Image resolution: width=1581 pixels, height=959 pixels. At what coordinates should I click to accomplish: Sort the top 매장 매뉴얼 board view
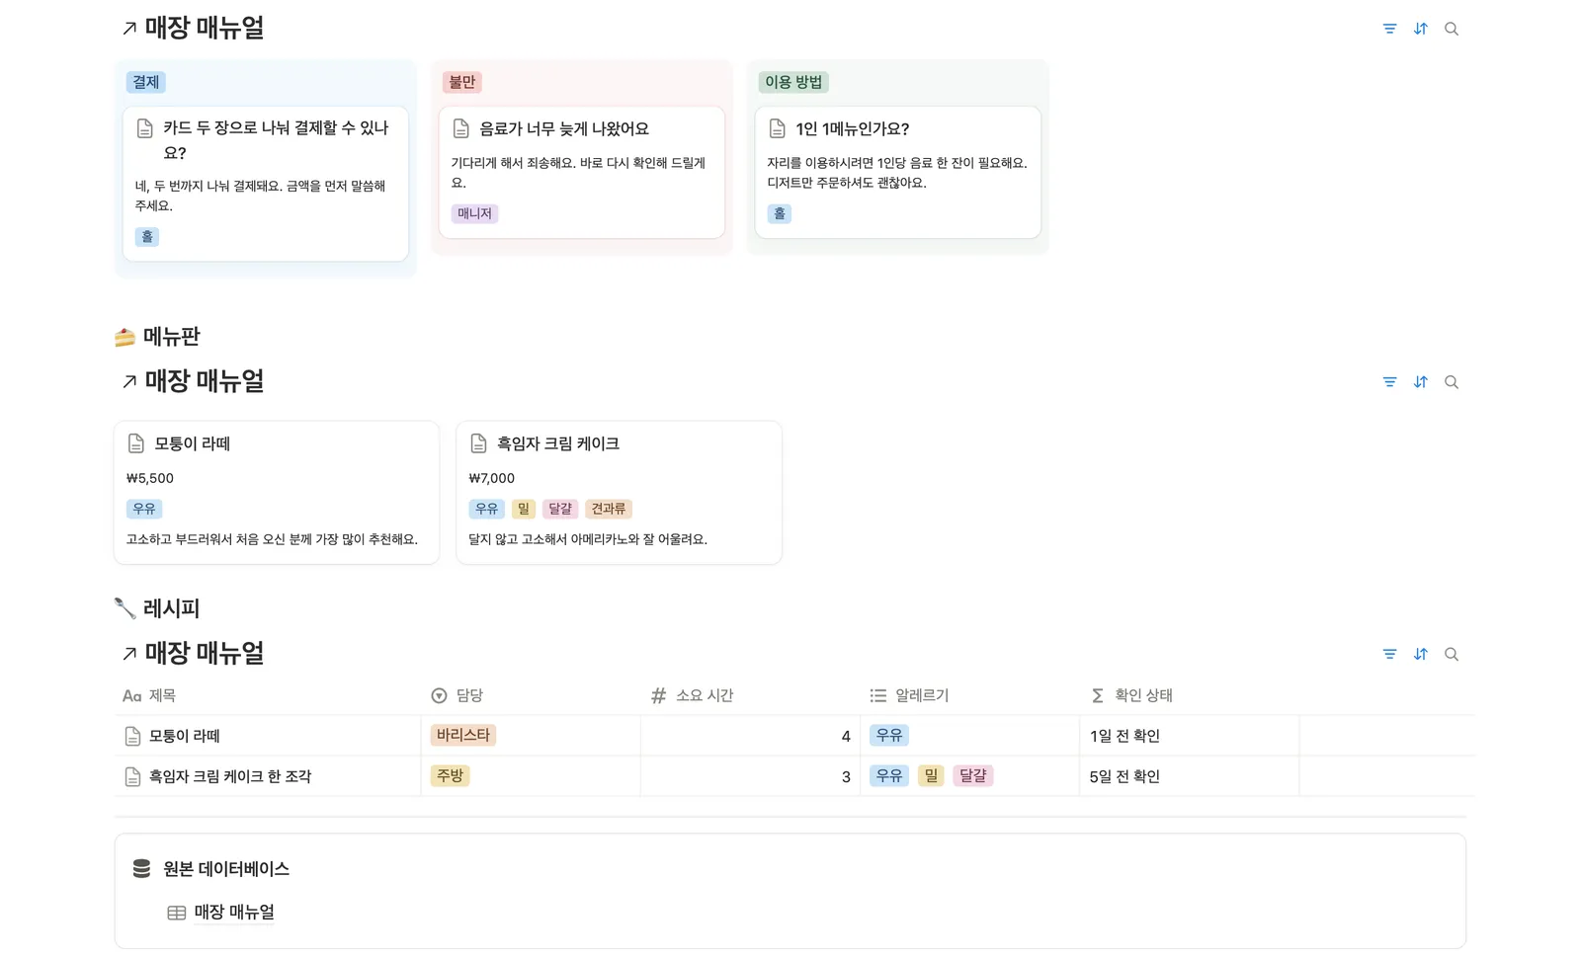point(1420,29)
